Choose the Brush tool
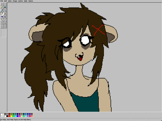The width and height of the screenshot is (162, 121). (x=5, y=14)
